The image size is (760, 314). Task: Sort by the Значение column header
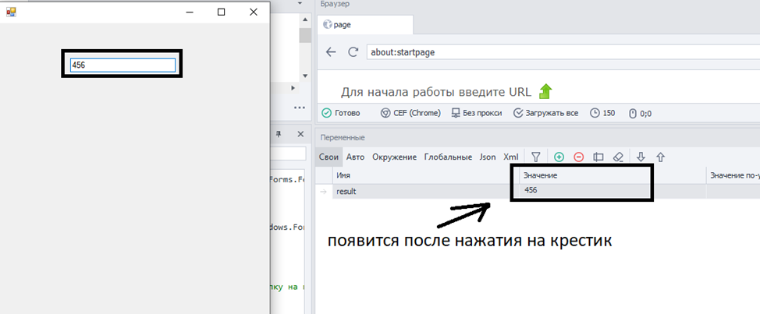click(613, 175)
